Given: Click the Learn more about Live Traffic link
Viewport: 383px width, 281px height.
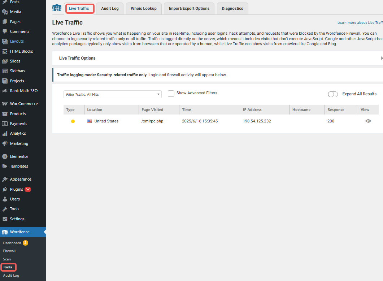Looking at the screenshot, I should (x=360, y=22).
